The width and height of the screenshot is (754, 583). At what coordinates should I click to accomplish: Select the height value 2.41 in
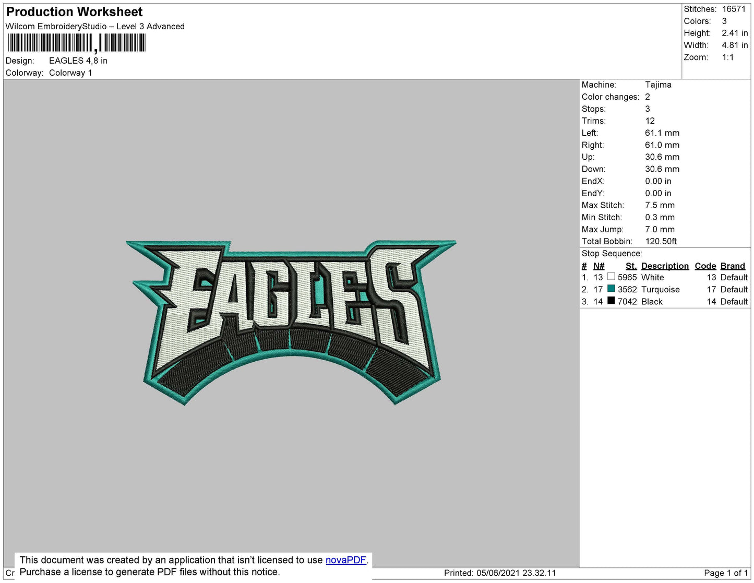[x=735, y=33]
